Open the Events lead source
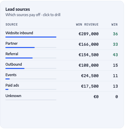Viewport: 125px width, 129px height. [62, 76]
